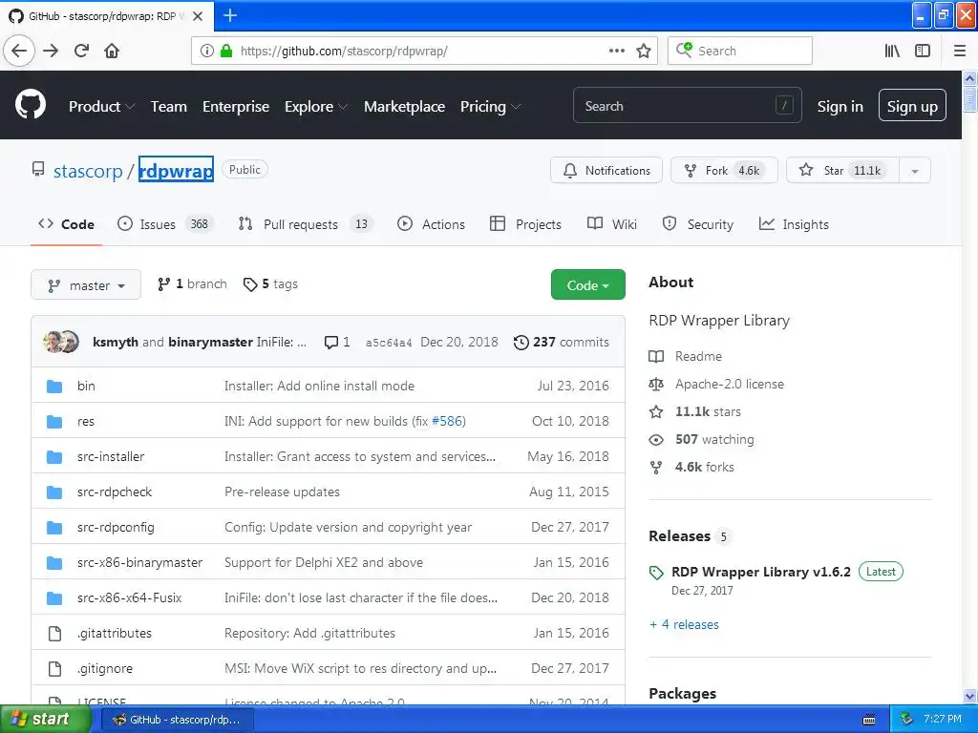978x733 pixels.
Task: Expand the Star lists dropdown arrow
Action: point(915,171)
